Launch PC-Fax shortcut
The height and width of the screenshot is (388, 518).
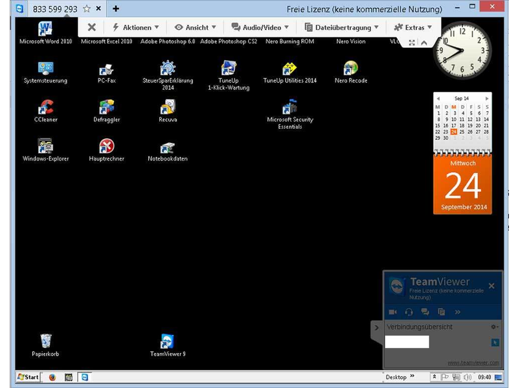click(x=106, y=73)
